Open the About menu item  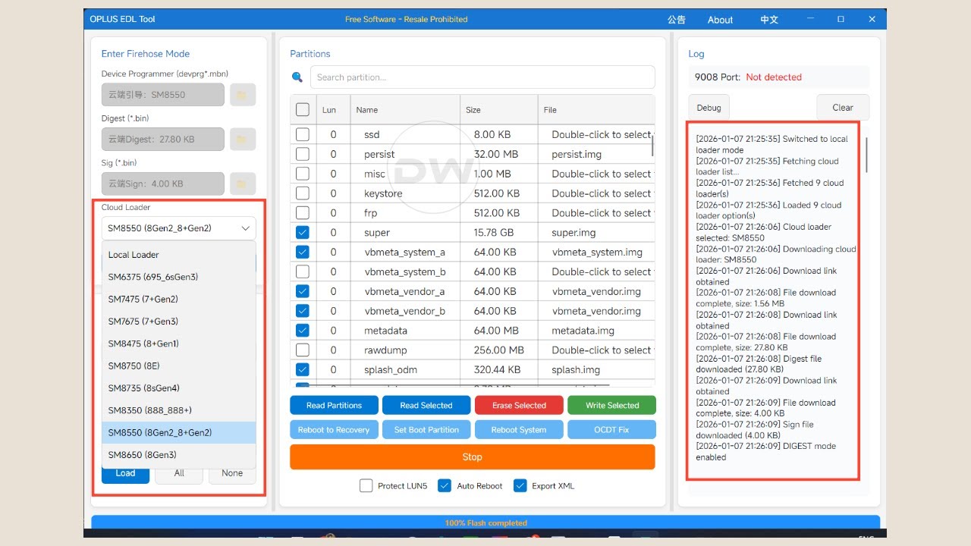[x=720, y=20]
